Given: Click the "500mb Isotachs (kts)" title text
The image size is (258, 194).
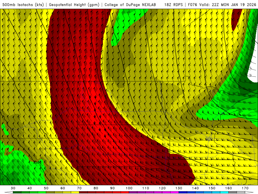Looking at the screenshot, I should [23, 5].
